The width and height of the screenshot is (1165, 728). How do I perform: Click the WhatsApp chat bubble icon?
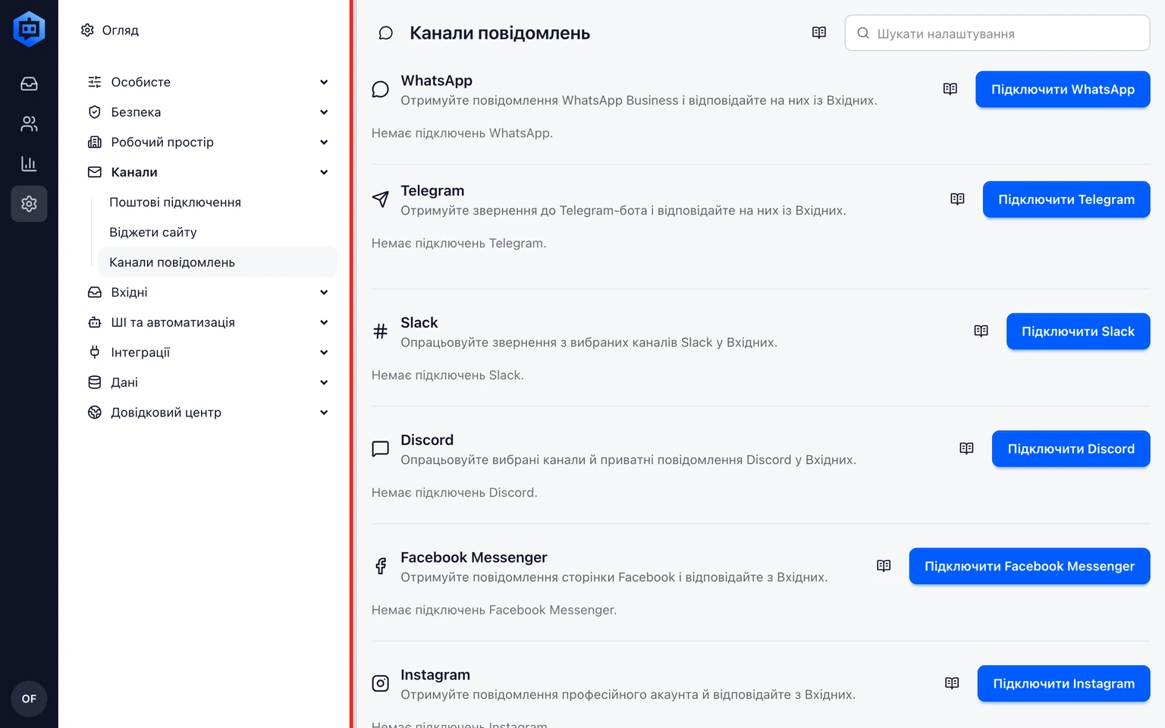[x=381, y=89]
